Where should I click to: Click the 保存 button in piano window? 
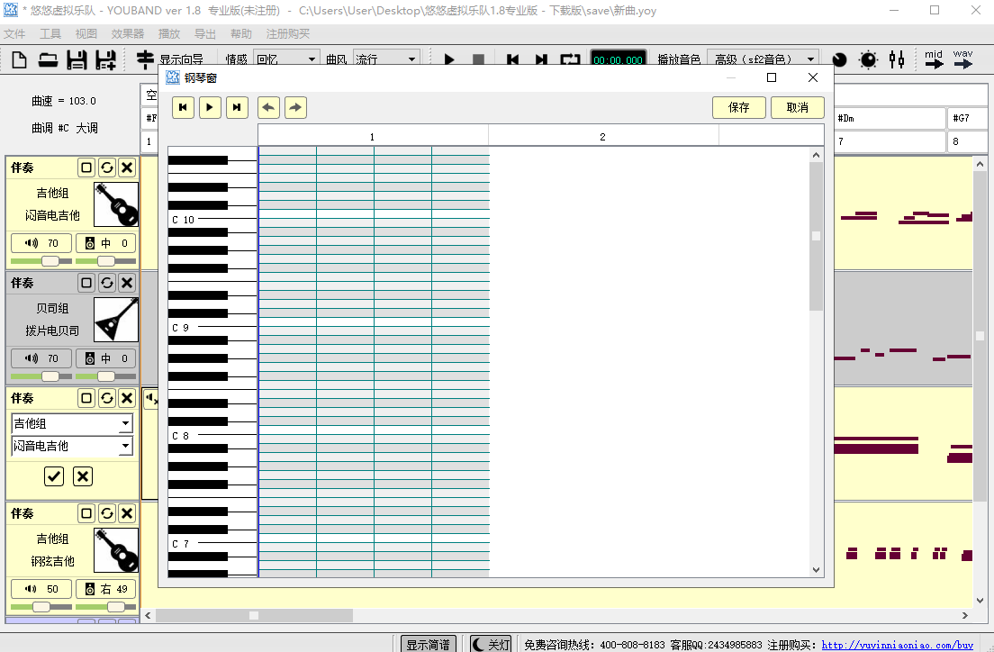[x=738, y=107]
